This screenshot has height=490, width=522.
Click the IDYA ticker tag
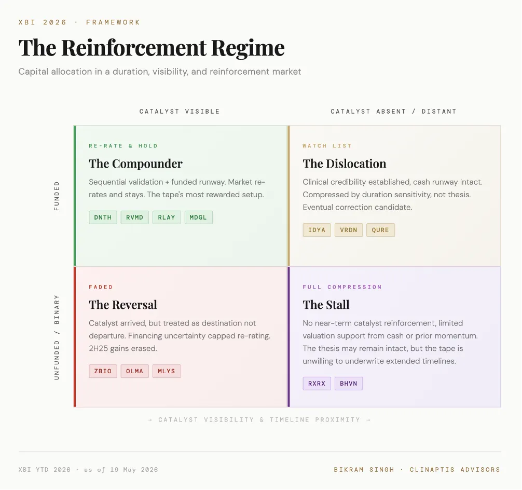pos(317,230)
